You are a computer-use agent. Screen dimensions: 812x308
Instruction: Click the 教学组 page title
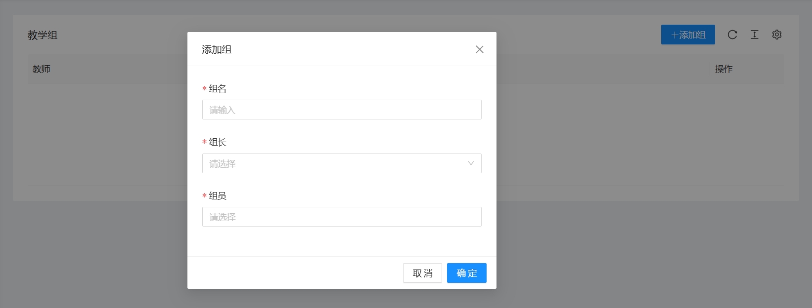(x=43, y=35)
